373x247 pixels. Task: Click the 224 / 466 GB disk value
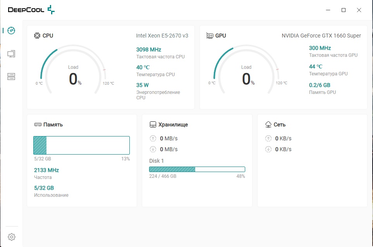(163, 176)
